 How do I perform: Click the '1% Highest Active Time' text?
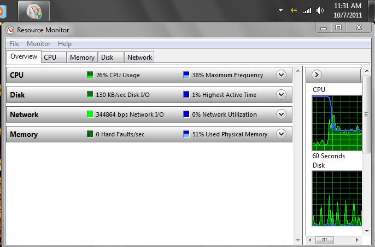(224, 95)
